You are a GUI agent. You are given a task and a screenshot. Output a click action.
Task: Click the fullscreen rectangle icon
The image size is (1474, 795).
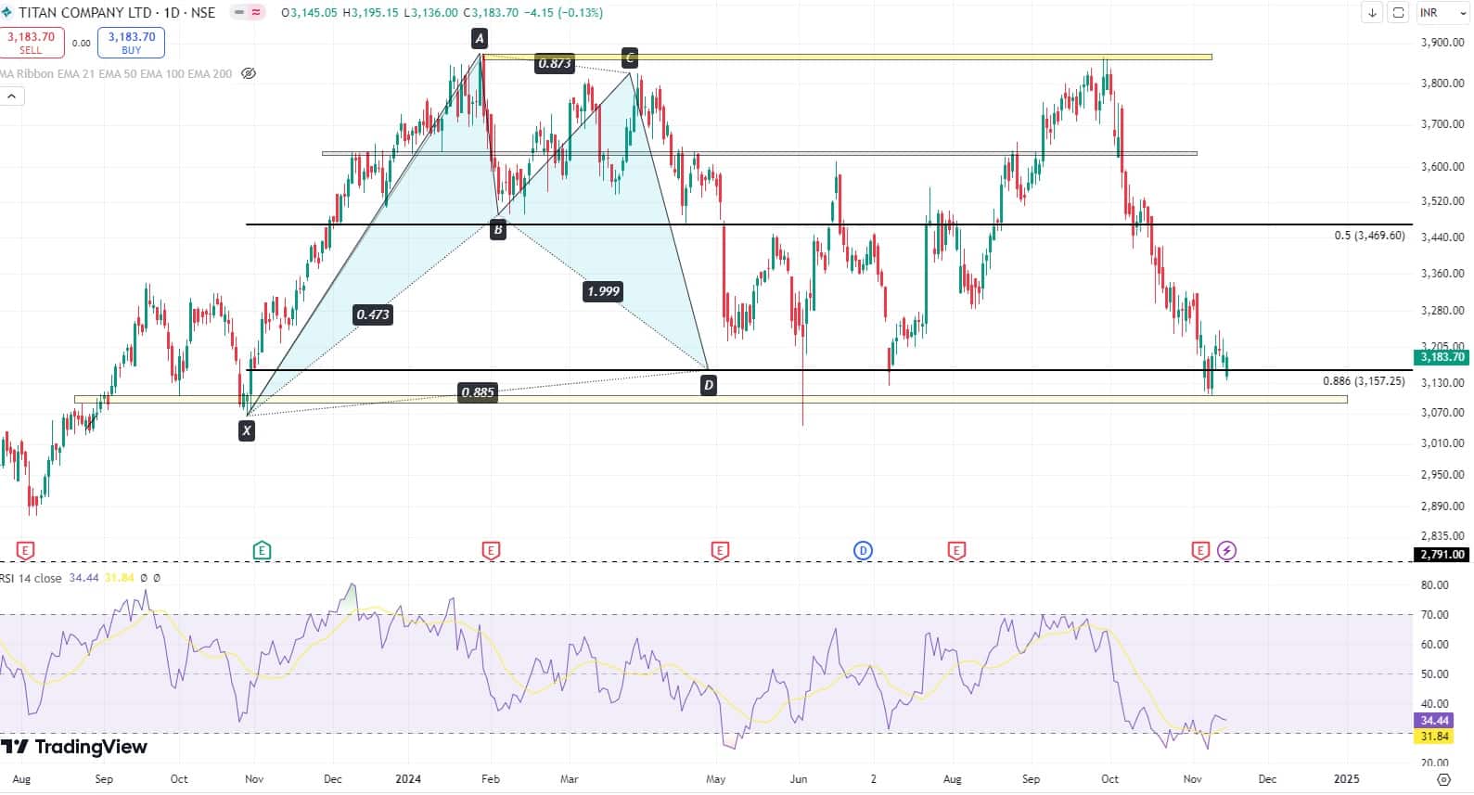pyautogui.click(x=1398, y=12)
